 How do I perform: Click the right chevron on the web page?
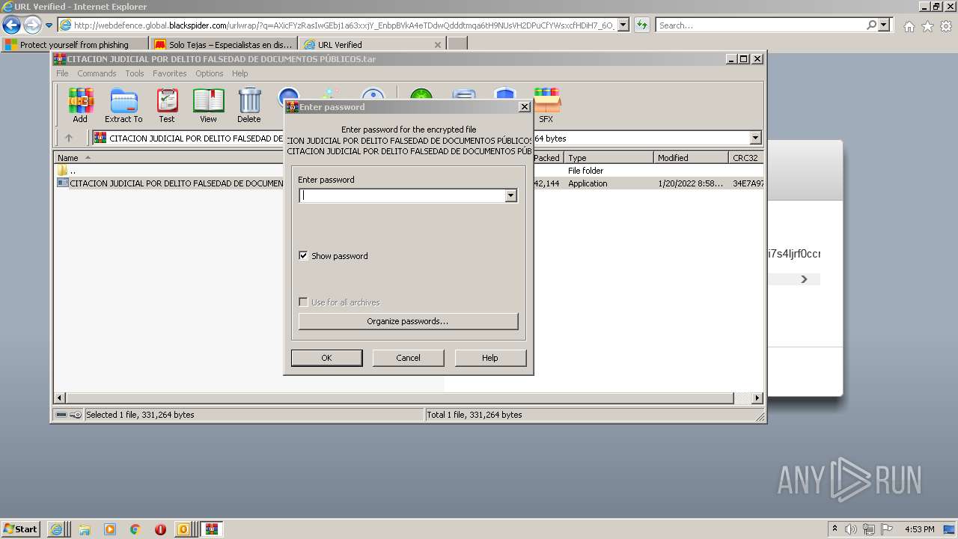(x=804, y=279)
